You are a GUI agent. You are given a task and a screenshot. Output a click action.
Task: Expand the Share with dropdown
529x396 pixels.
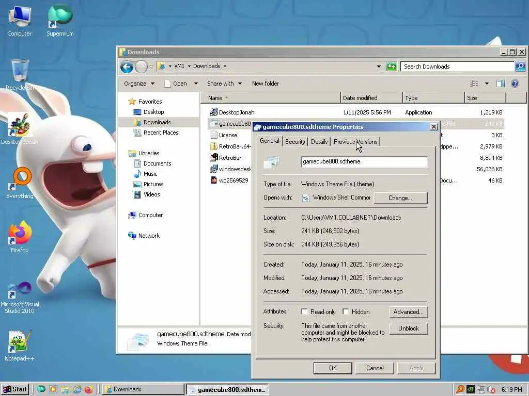pos(224,84)
